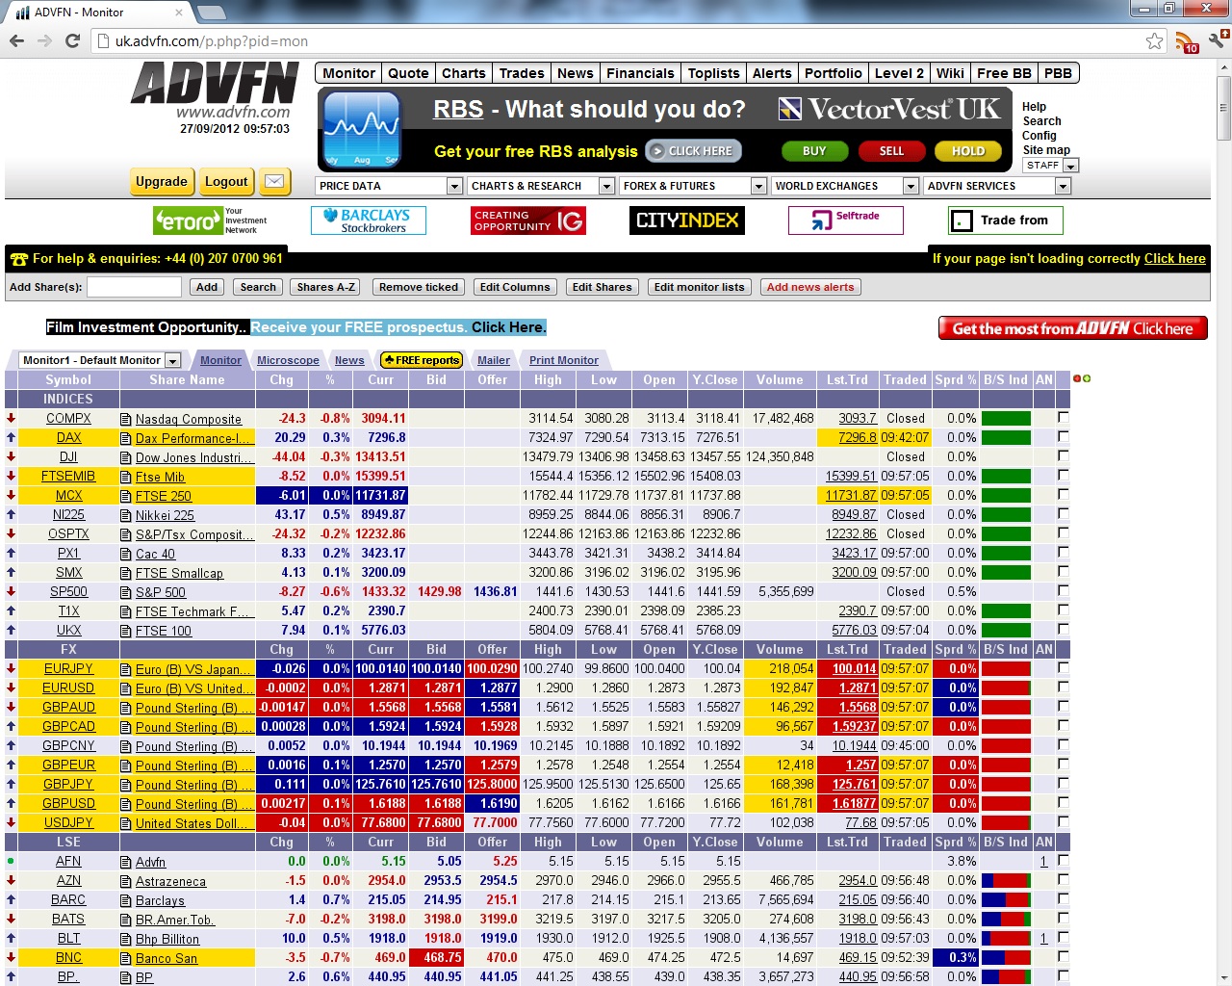Click the envelope mail icon beside Logout

pyautogui.click(x=275, y=181)
